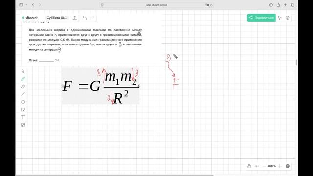Select the text tool
The image size is (313, 176).
click(23, 117)
